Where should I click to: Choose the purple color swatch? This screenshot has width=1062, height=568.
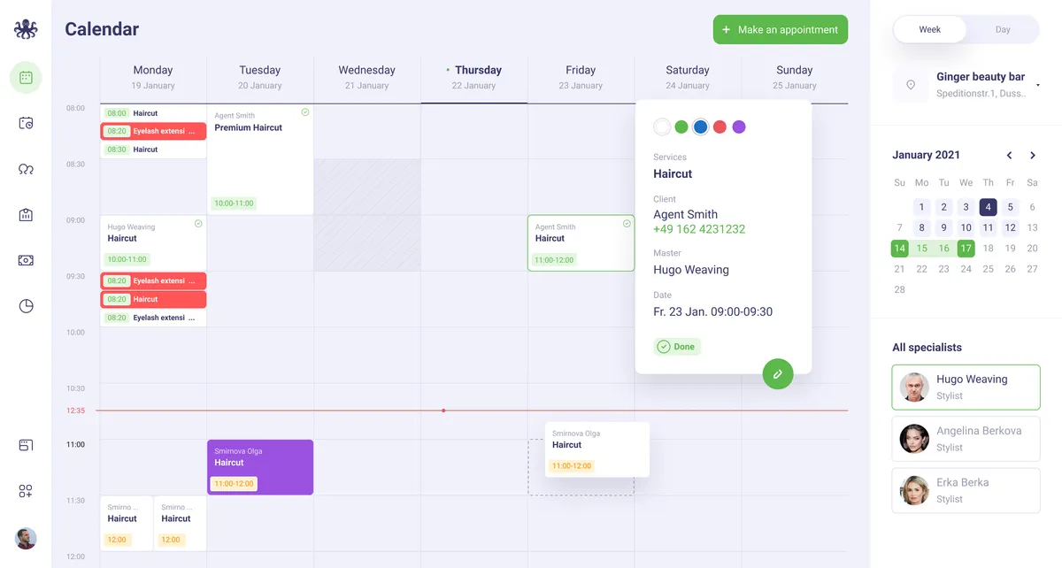point(739,127)
